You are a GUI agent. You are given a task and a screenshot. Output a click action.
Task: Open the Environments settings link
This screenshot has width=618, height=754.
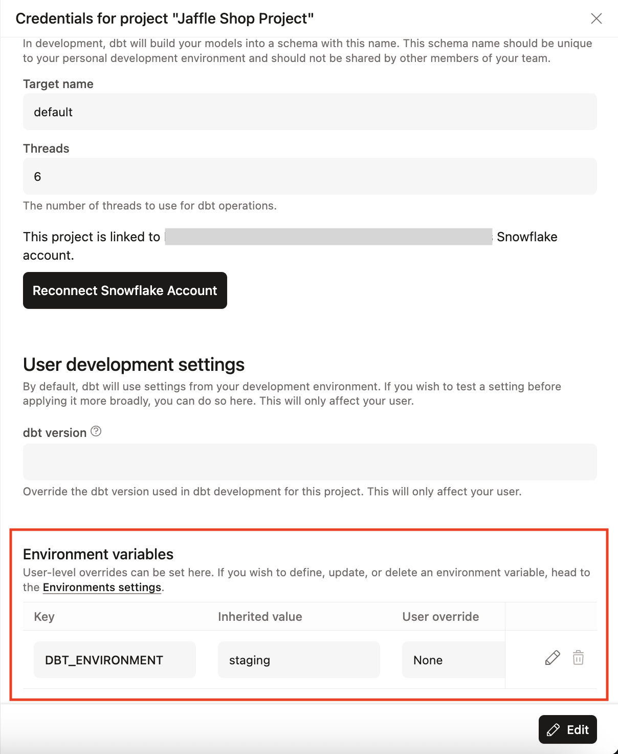tap(101, 588)
